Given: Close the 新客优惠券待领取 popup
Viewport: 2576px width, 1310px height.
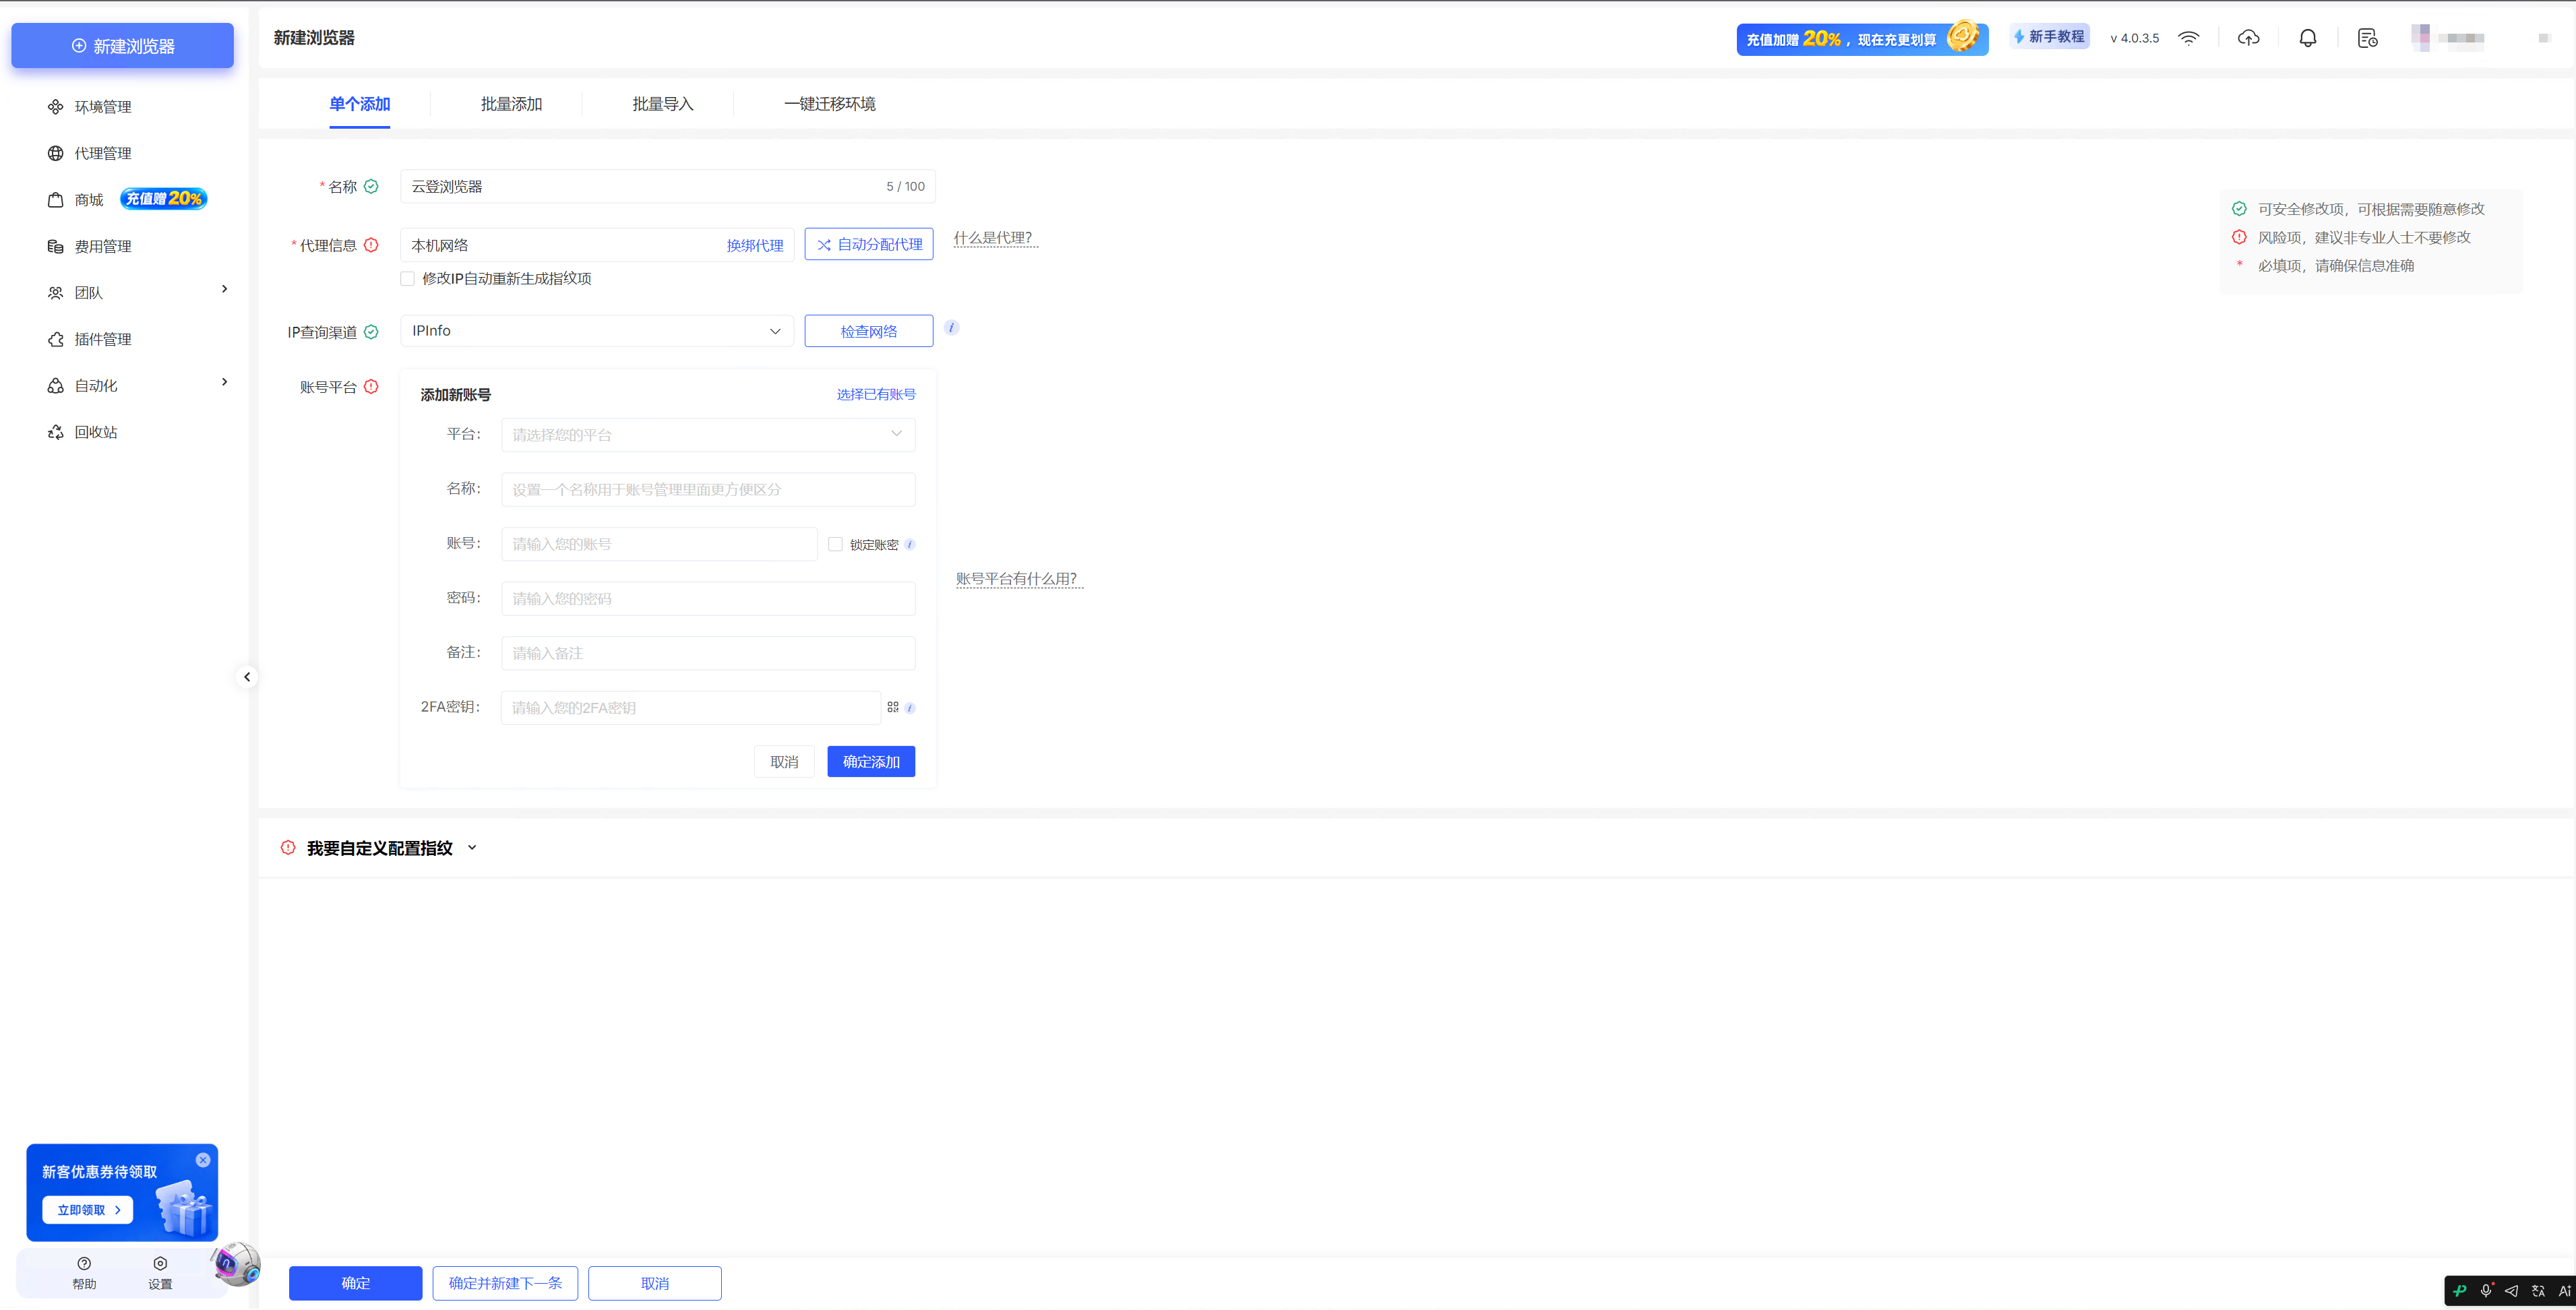Looking at the screenshot, I should [x=203, y=1160].
